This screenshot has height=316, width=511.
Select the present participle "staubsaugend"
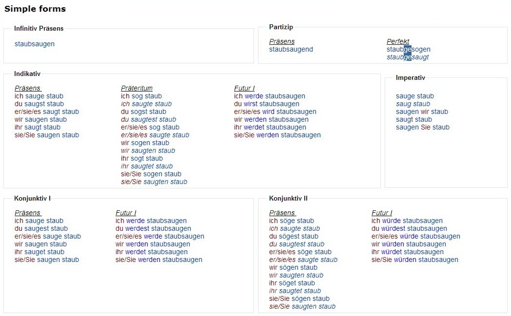click(x=291, y=49)
